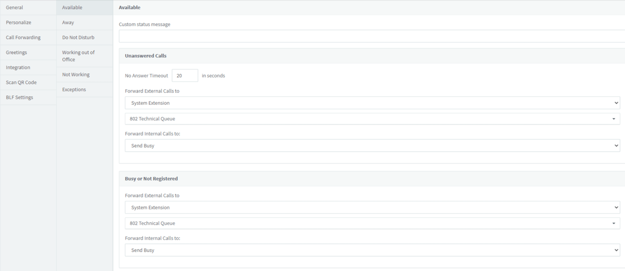Expand 802 Technical Queue selector under Busy section

pos(372,223)
